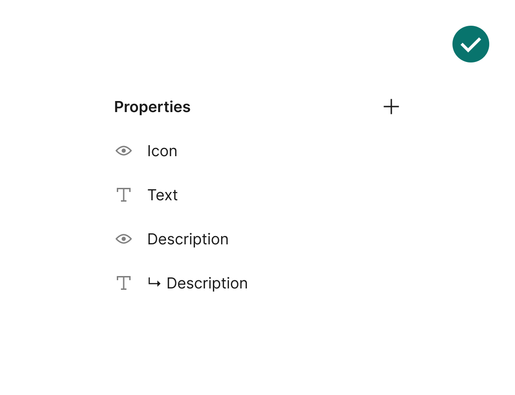Screen dimensions: 515x395
Task: Click the eye icon beside the Icon property
Action: 124,151
